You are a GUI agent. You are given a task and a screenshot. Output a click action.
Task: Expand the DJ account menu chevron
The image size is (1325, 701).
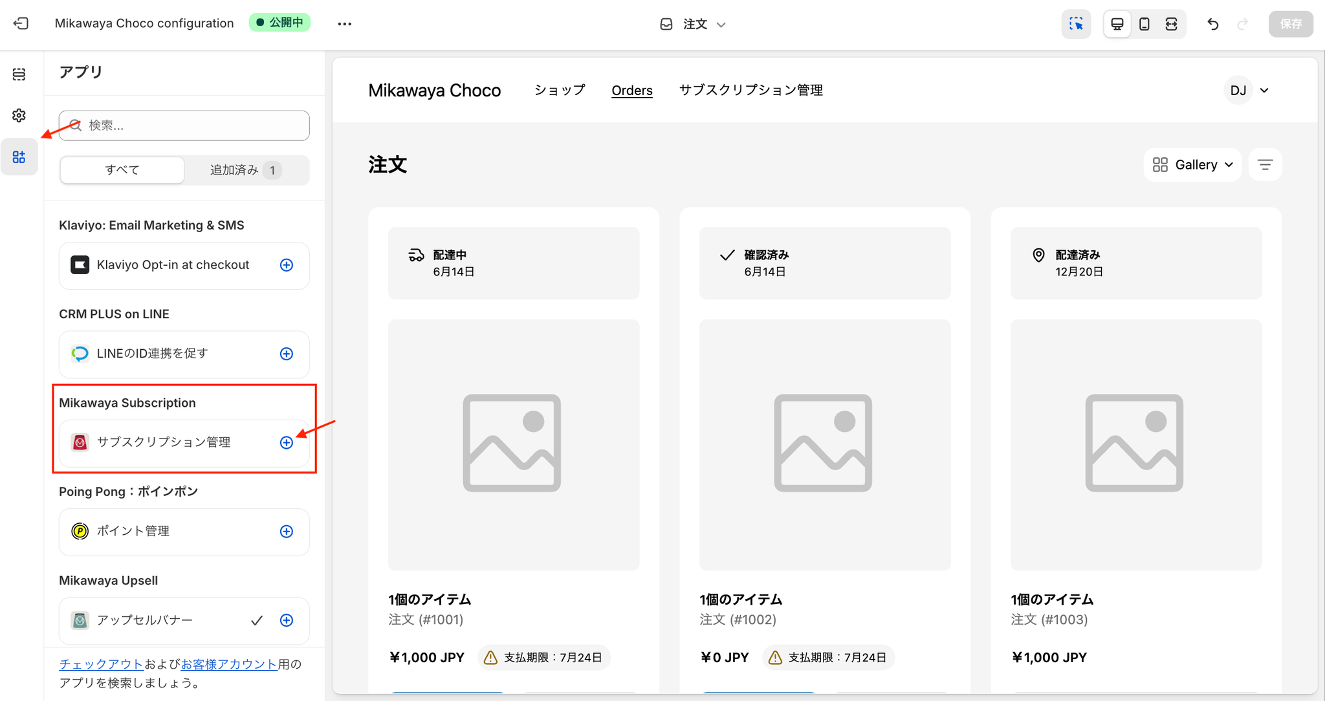(x=1264, y=91)
